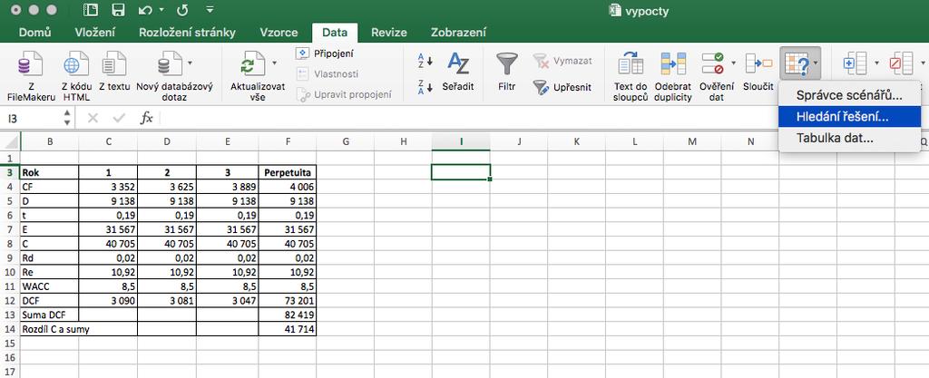Select cell with value 73 201

[288, 300]
